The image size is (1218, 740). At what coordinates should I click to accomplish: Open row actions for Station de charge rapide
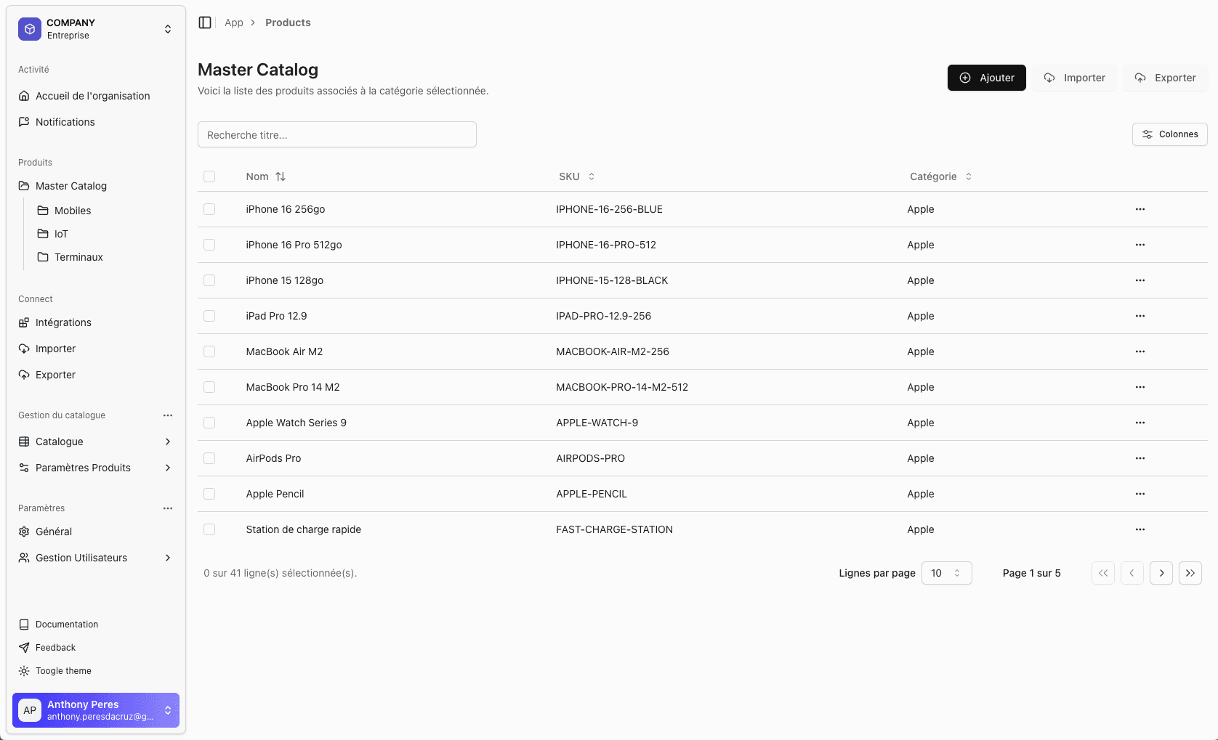pos(1140,529)
